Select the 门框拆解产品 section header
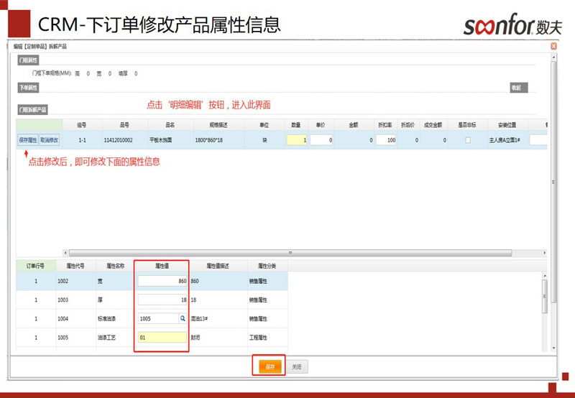 tap(32, 110)
